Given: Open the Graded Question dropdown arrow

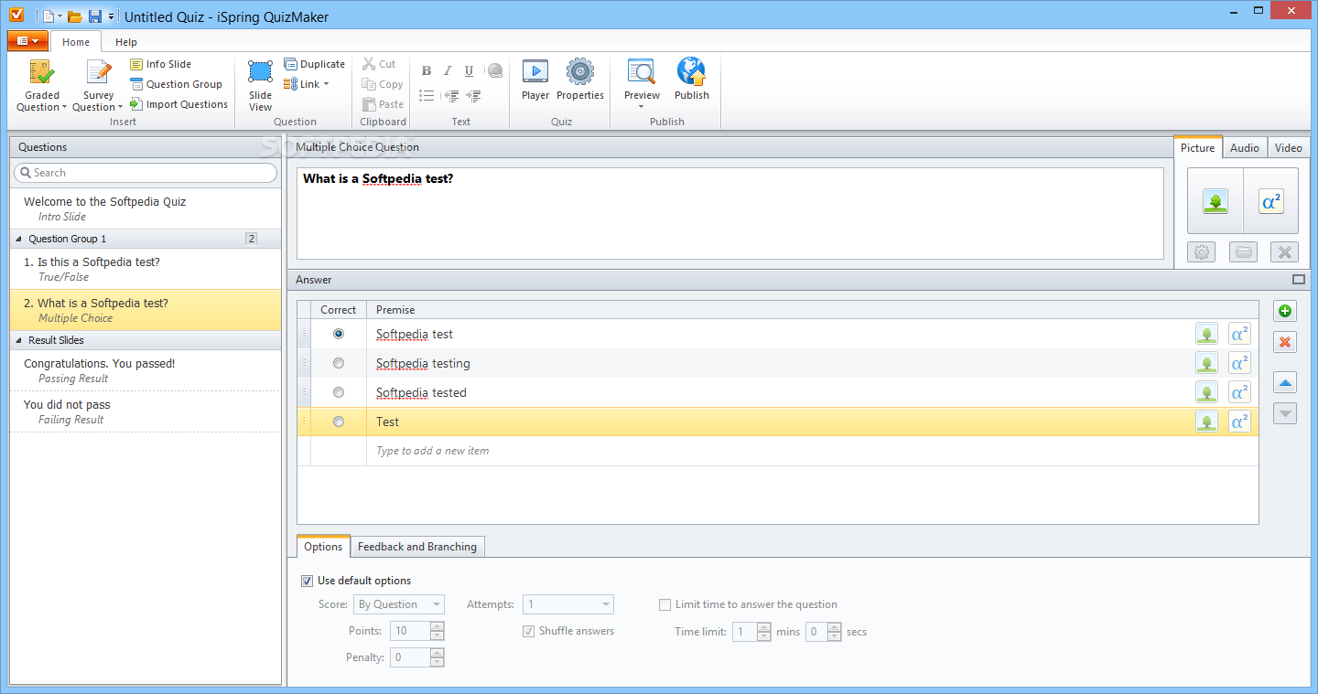Looking at the screenshot, I should click(x=64, y=108).
